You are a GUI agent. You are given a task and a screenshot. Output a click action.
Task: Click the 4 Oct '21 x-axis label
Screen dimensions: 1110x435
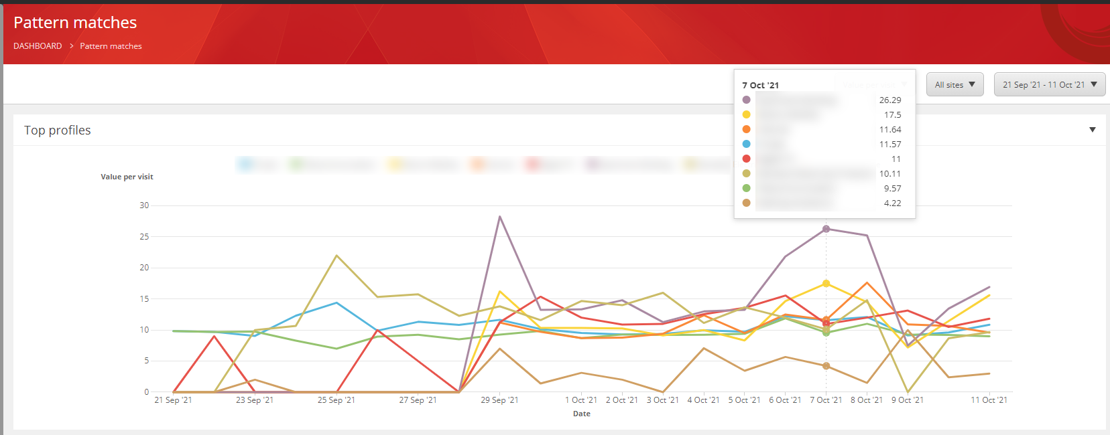point(703,400)
